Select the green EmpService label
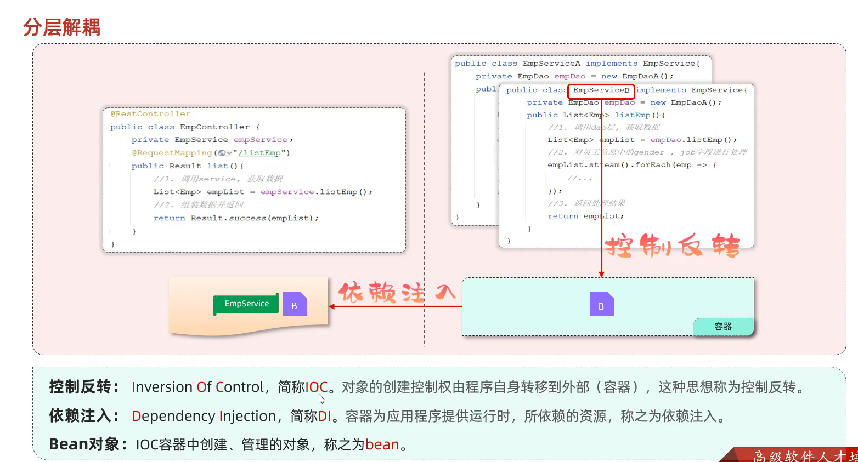The width and height of the screenshot is (858, 462). pos(246,304)
